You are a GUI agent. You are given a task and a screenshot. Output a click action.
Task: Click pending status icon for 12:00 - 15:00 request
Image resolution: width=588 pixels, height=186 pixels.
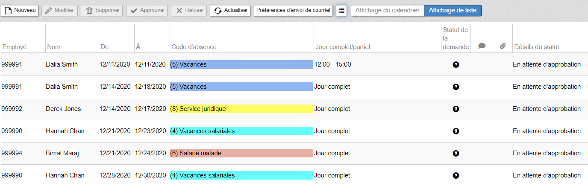(456, 65)
